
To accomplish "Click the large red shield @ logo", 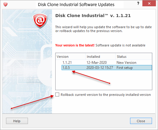I will (40, 21).
